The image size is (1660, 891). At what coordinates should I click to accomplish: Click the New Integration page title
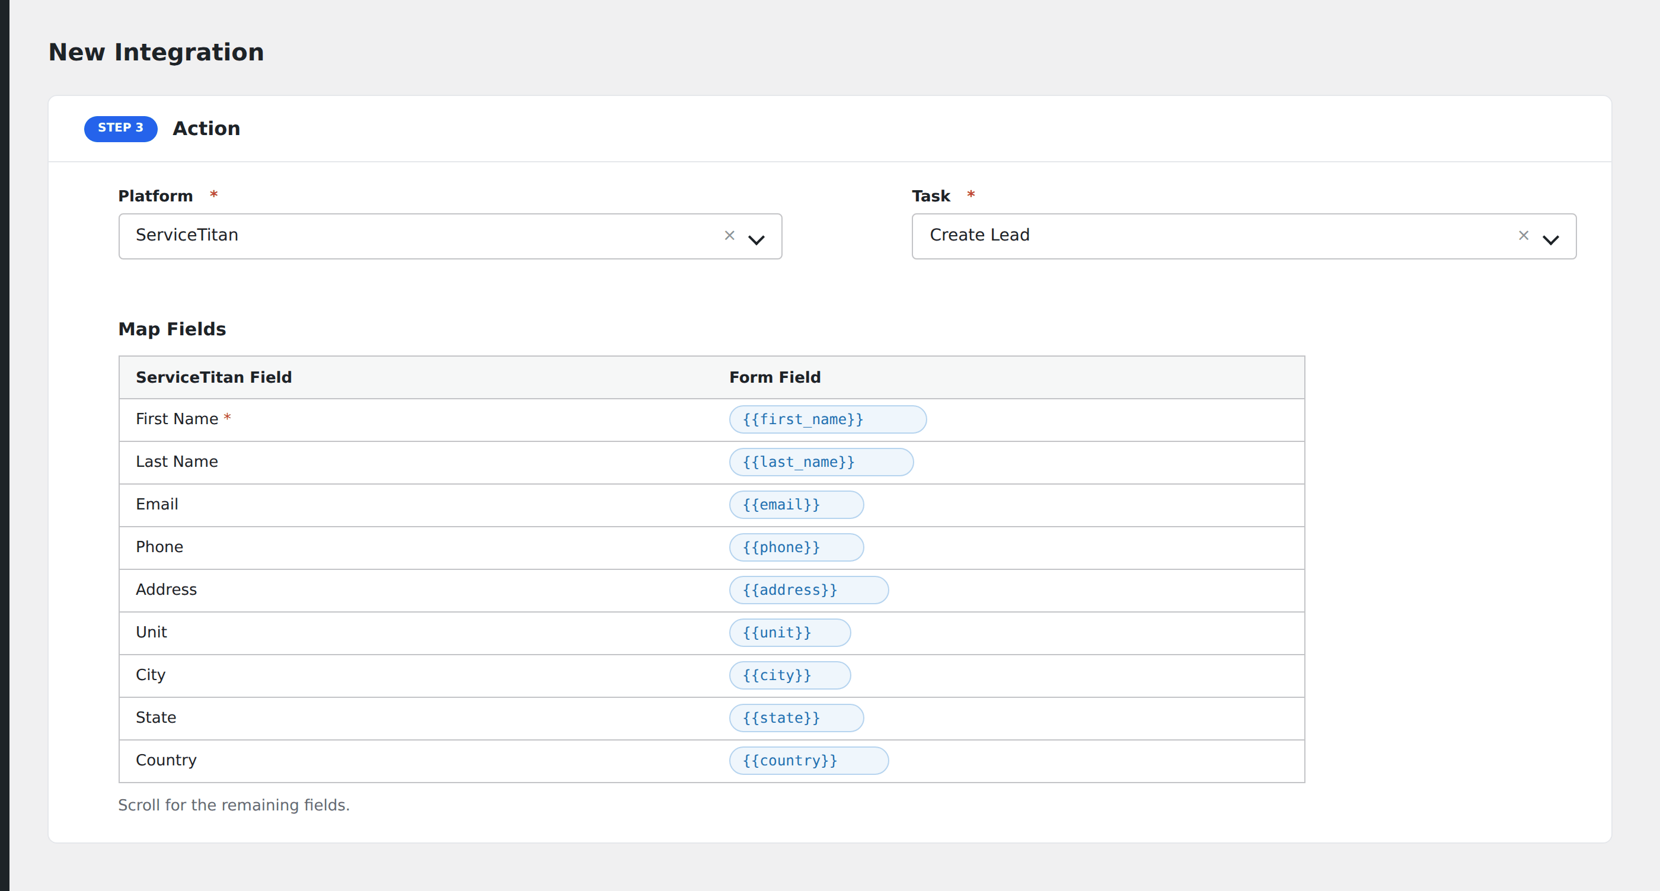(157, 52)
